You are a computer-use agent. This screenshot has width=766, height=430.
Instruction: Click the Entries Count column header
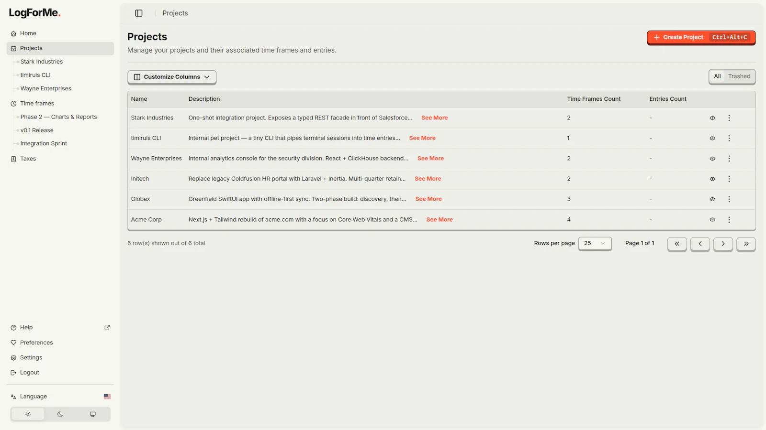(668, 99)
